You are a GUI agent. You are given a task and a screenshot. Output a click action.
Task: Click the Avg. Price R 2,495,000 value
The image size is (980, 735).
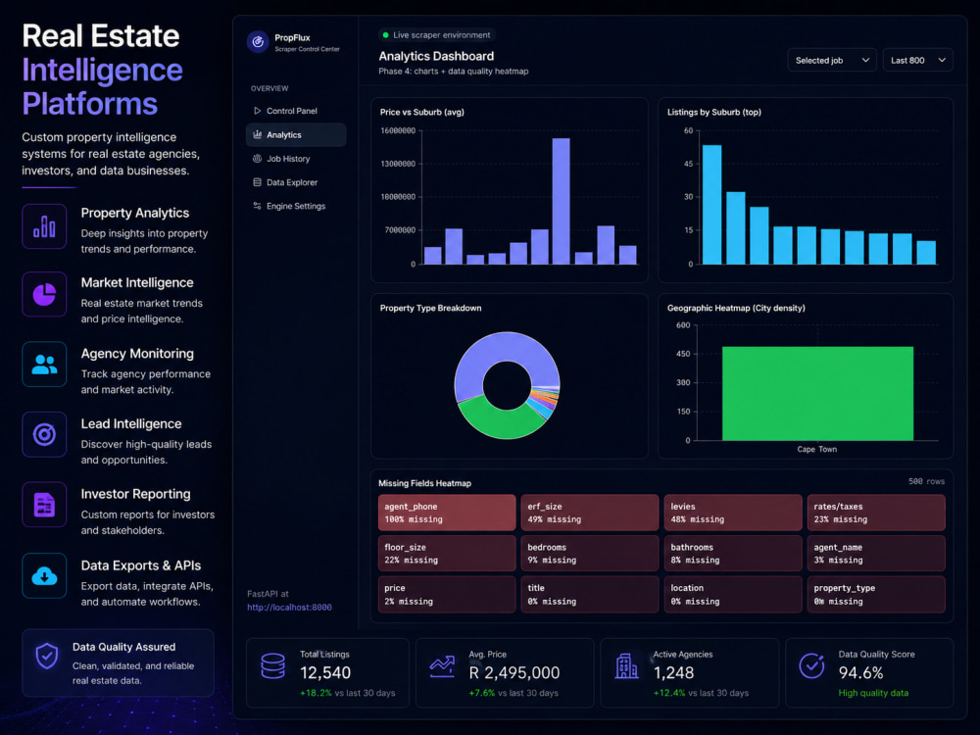coord(514,672)
